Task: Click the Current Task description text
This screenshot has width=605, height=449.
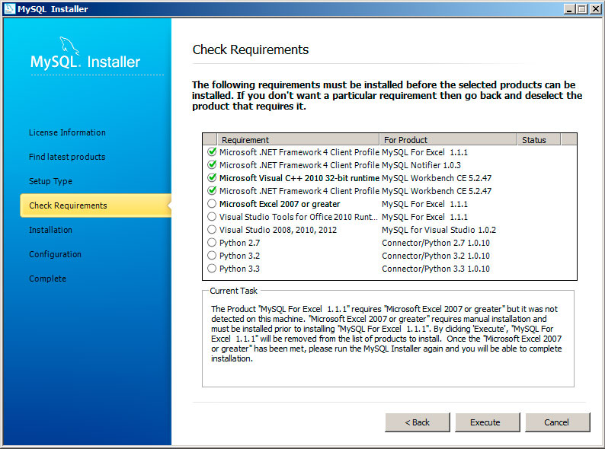Action: pos(386,334)
